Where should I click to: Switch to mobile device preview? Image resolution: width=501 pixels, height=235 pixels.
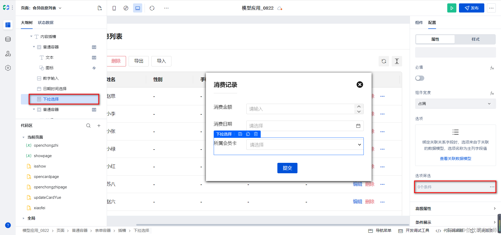pyautogui.click(x=114, y=8)
